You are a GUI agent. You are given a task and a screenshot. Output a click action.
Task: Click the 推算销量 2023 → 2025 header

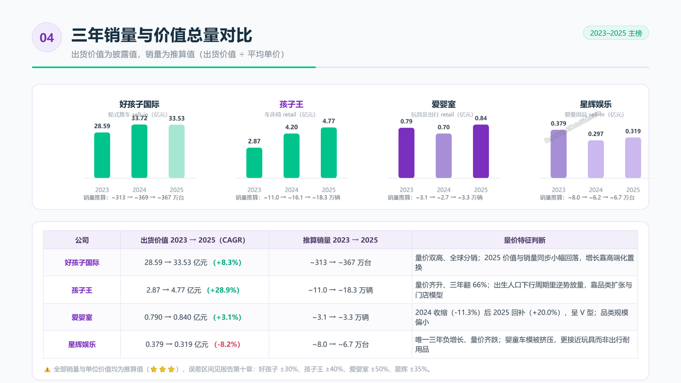coord(340,240)
